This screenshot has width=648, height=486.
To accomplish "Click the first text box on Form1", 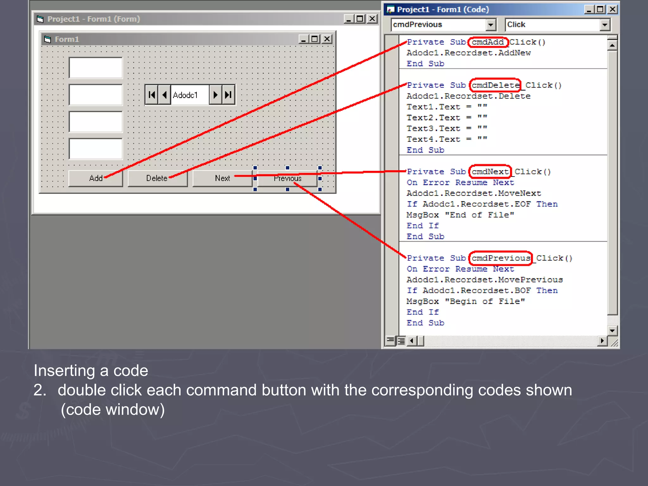I will click(96, 68).
